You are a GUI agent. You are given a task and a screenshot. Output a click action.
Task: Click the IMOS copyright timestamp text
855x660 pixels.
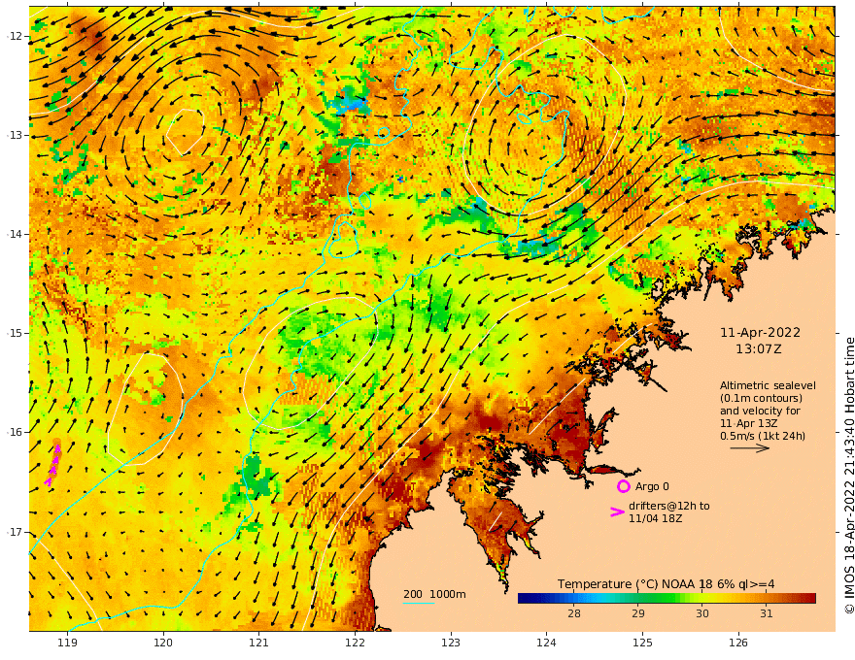pyautogui.click(x=849, y=476)
